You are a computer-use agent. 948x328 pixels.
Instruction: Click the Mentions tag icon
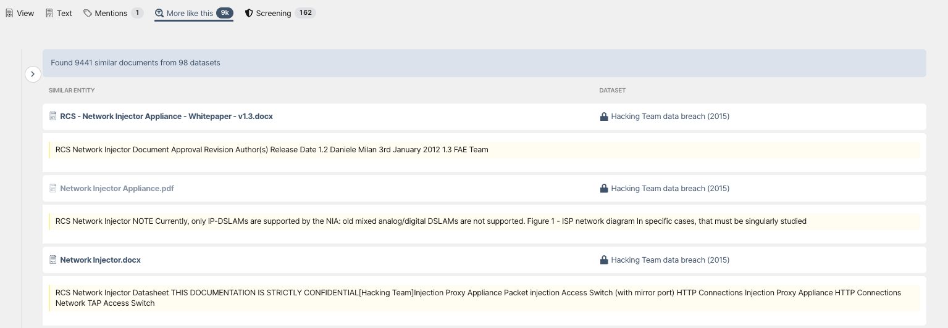(88, 13)
